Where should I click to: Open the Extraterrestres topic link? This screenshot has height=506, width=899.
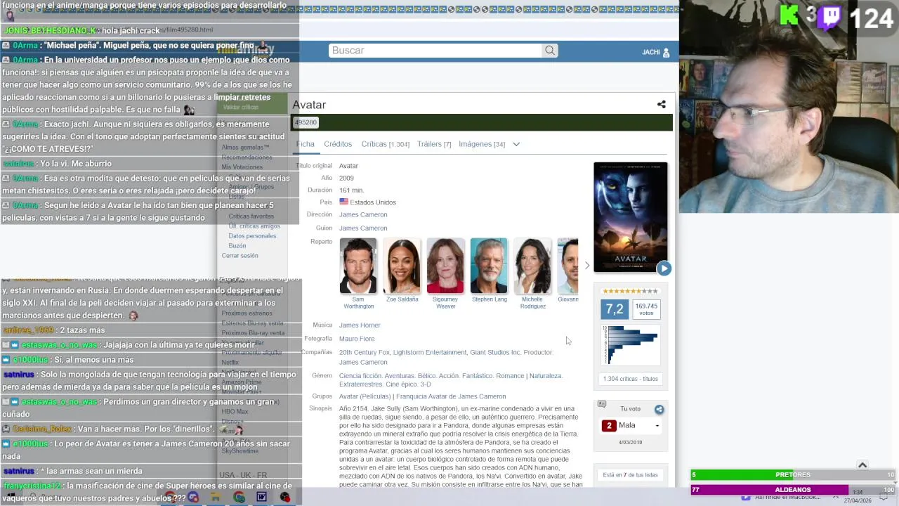point(361,384)
